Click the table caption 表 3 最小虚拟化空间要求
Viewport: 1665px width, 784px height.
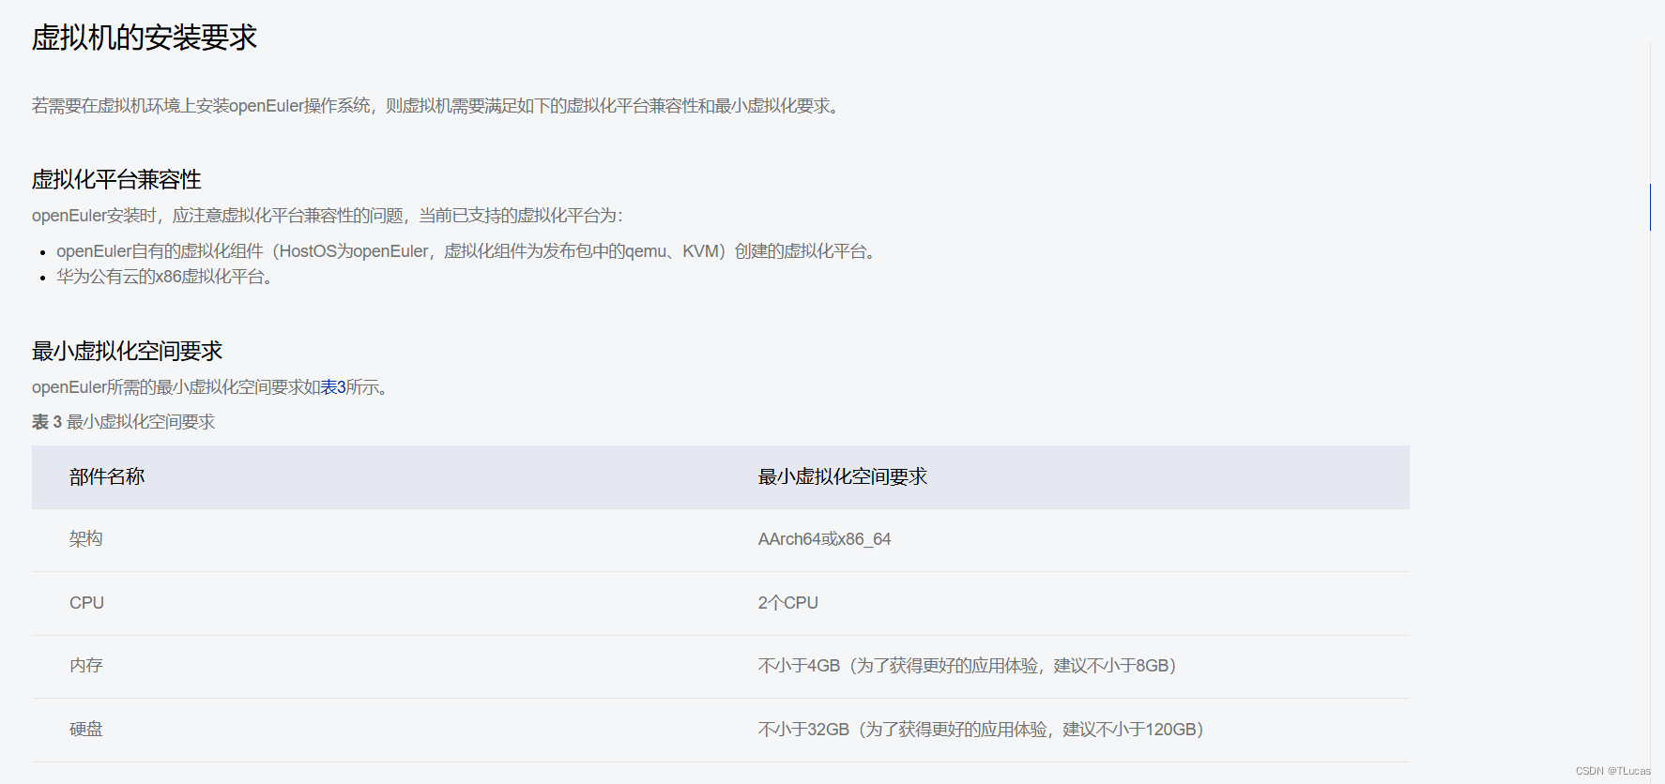[x=123, y=422]
